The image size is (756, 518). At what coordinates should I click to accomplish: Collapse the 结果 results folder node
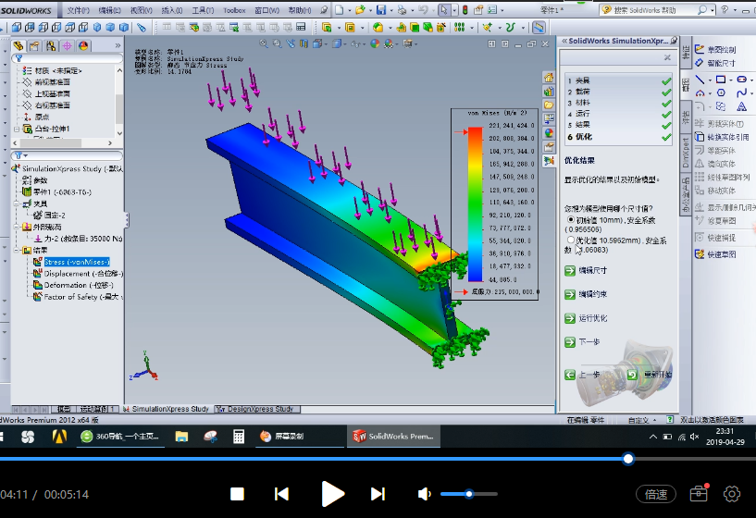[17, 250]
